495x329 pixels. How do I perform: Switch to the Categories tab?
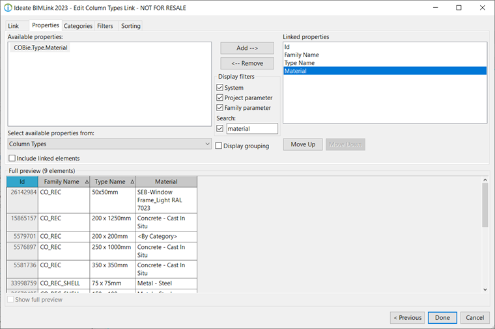[78, 26]
